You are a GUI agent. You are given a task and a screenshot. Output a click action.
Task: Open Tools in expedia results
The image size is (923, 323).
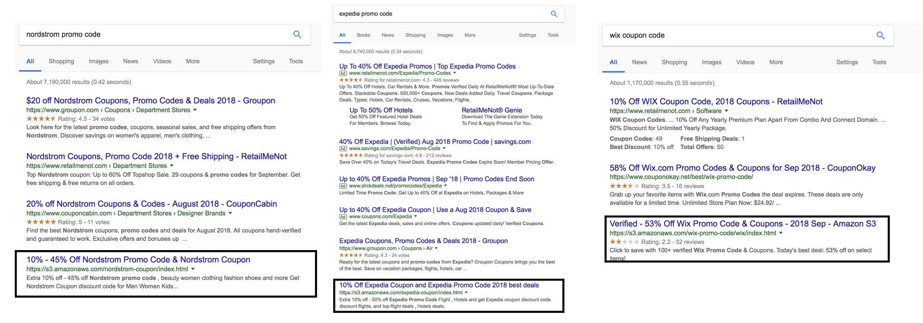point(553,35)
